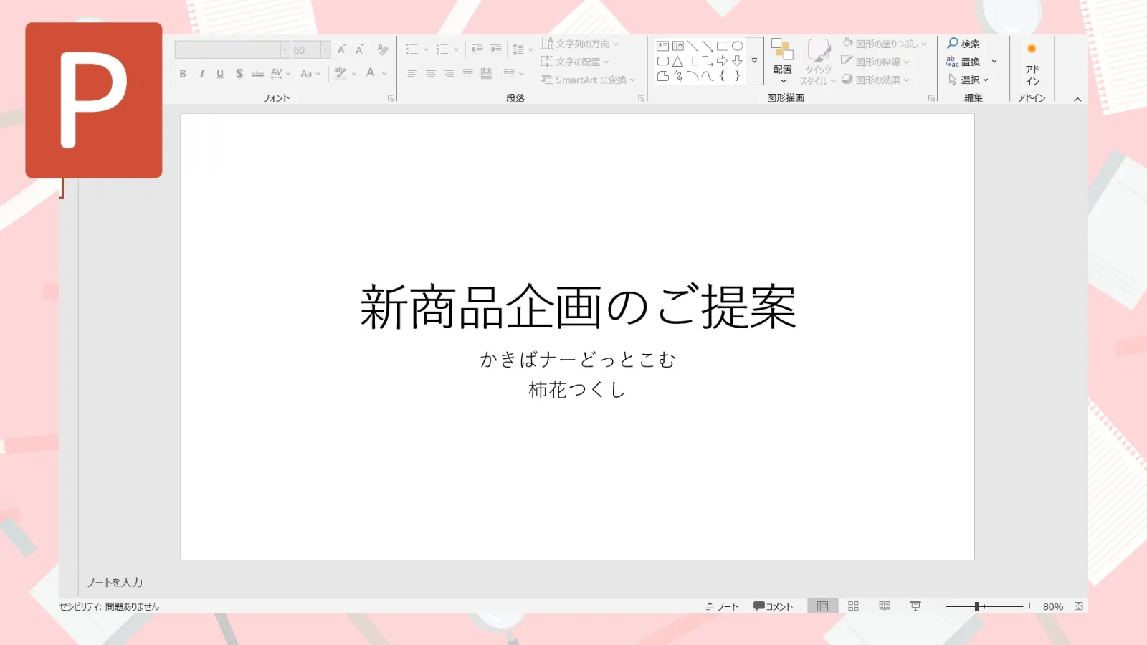Click the oval shape in the shapes gallery
Viewport: 1147px width, 645px height.
point(737,46)
